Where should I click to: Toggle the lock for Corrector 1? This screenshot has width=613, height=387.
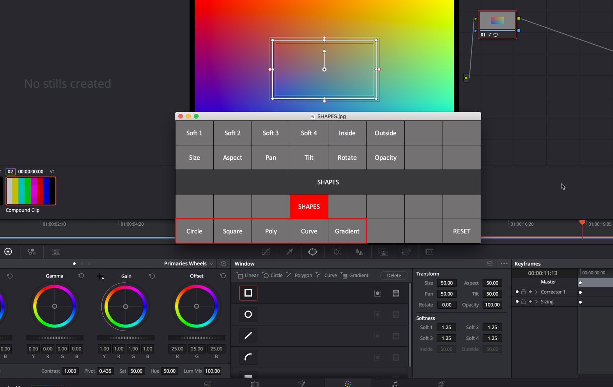pyautogui.click(x=524, y=292)
